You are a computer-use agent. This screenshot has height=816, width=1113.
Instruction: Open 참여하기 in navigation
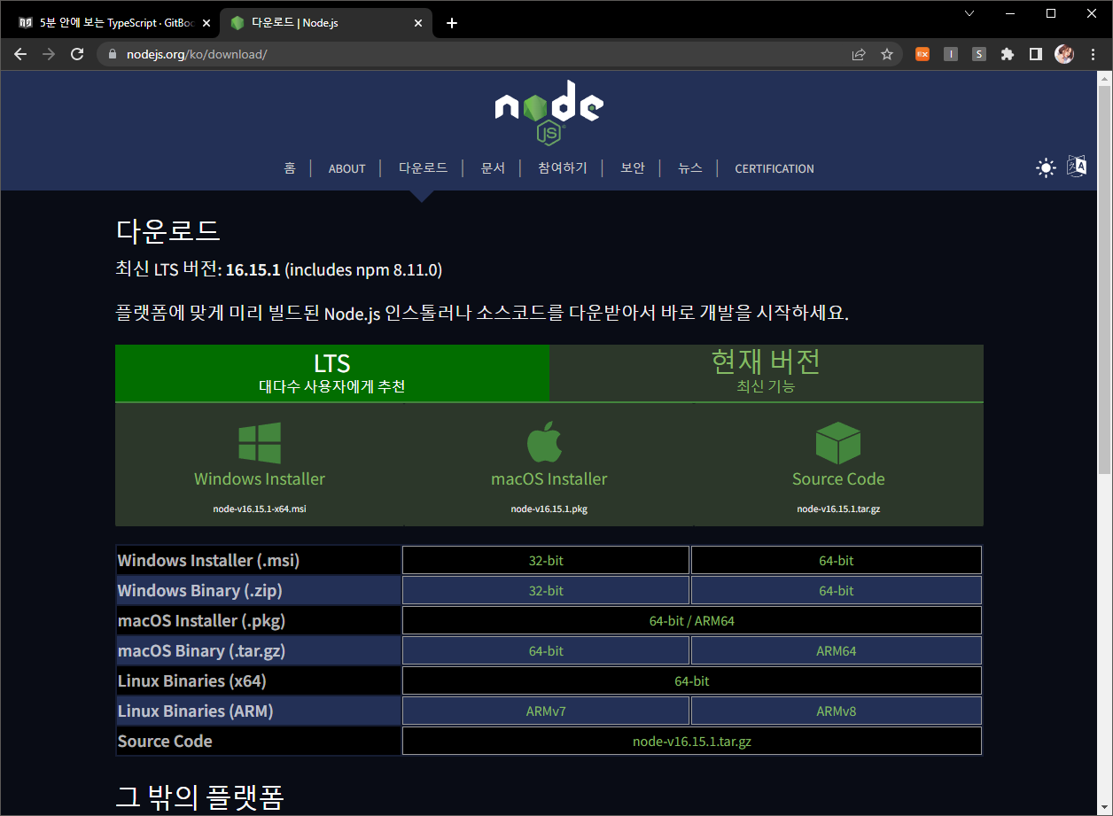click(x=563, y=167)
